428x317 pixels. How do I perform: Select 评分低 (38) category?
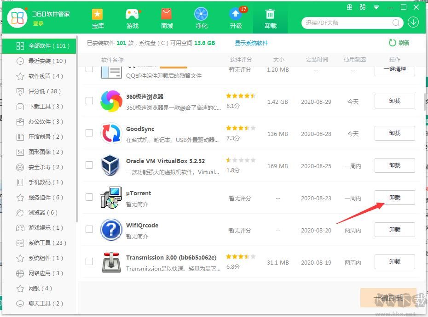point(39,91)
